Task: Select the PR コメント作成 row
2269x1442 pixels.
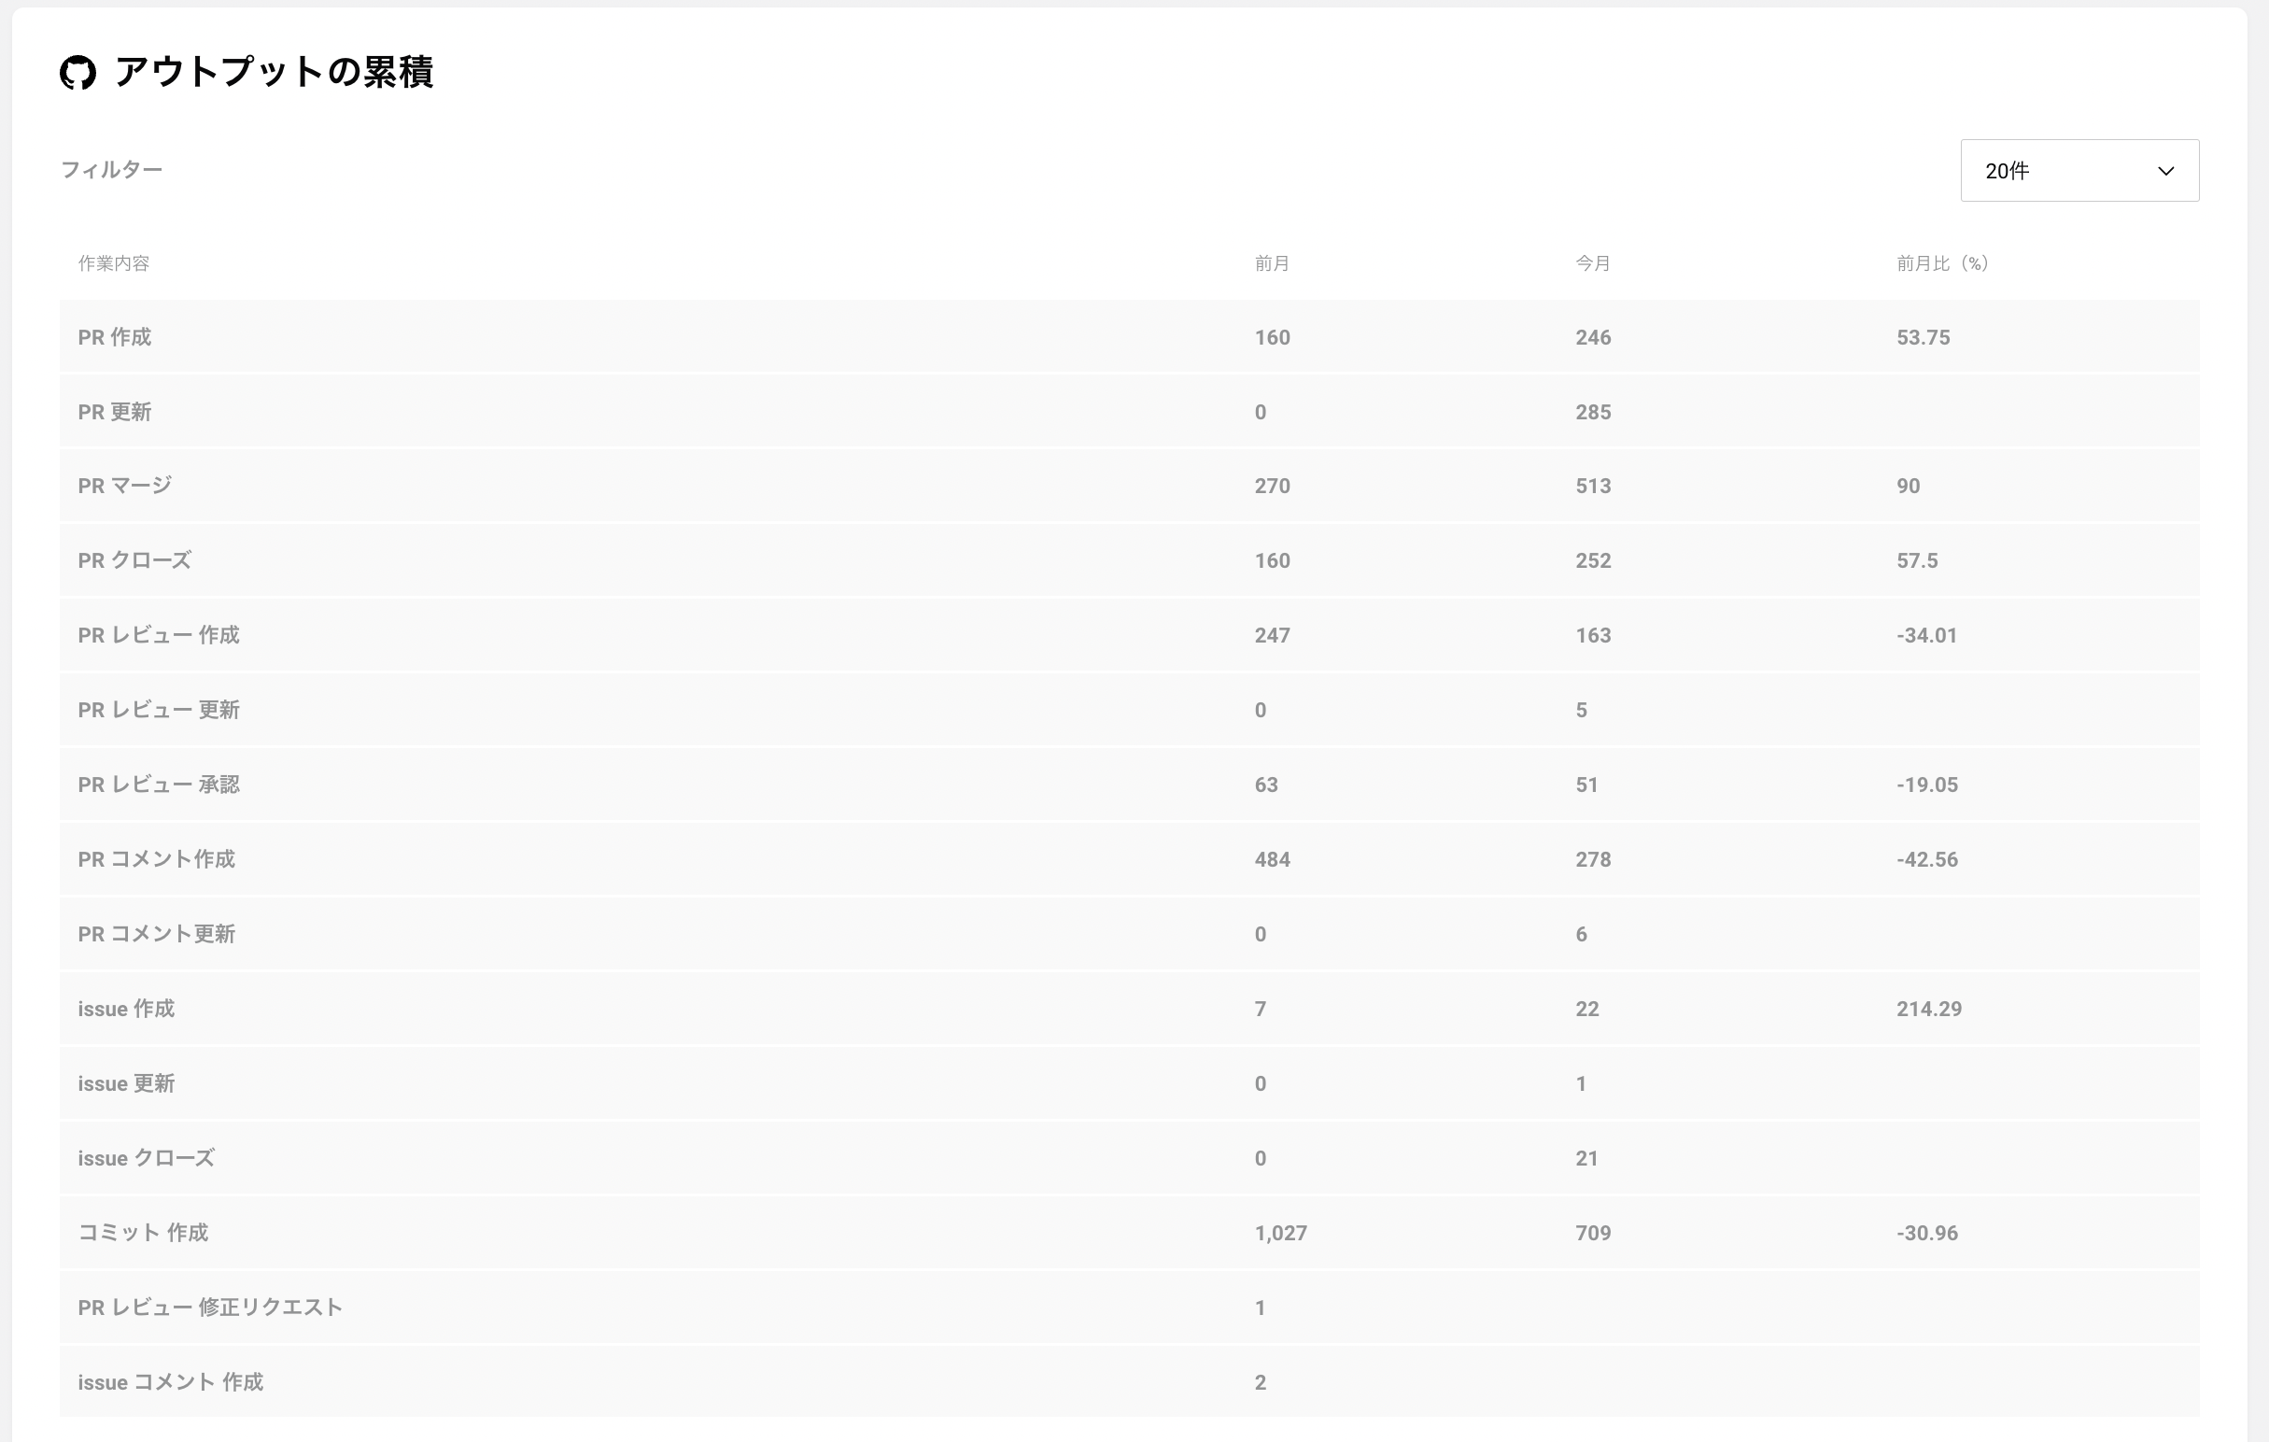Action: click(1129, 859)
